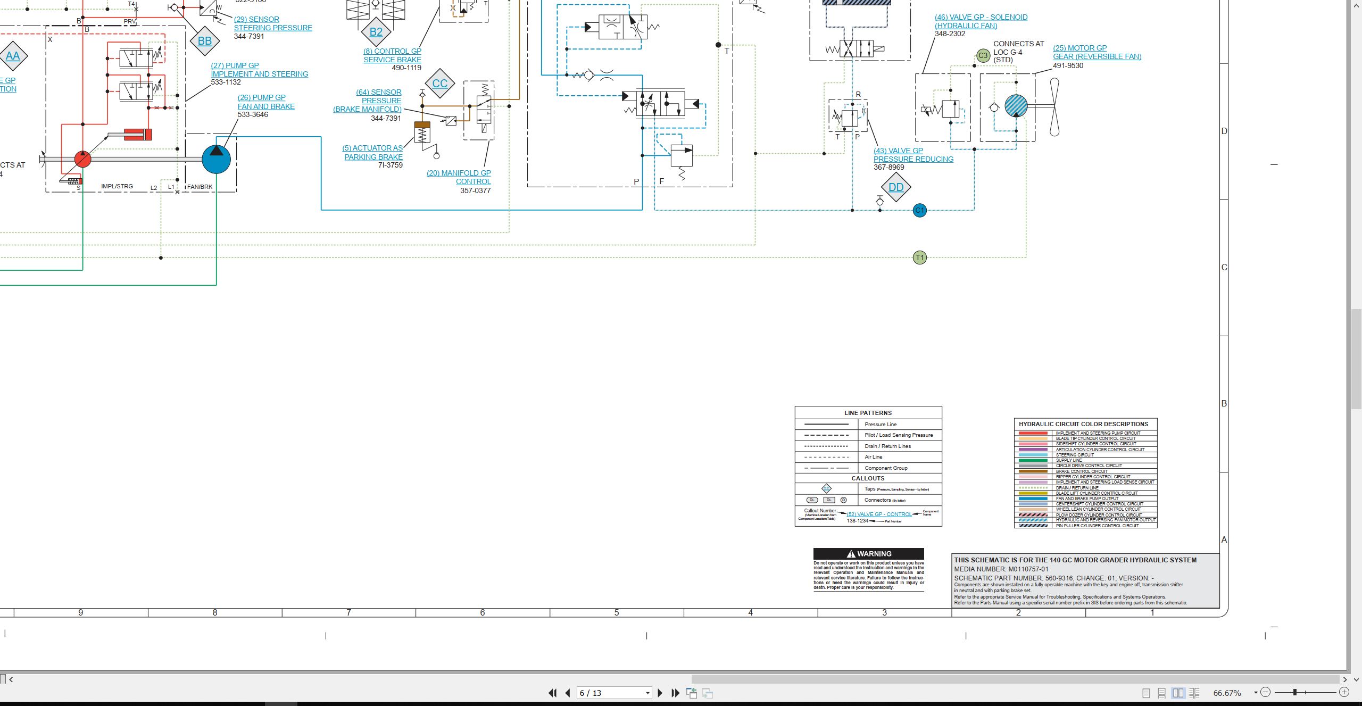Click the horizontal scrollbar left arrow

[11, 679]
